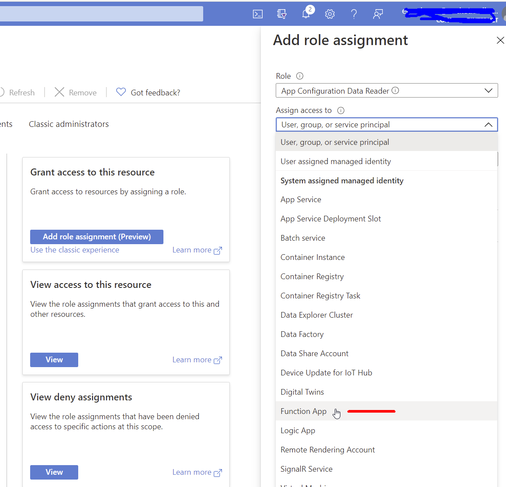Click the portal search box
The width and height of the screenshot is (506, 487).
click(101, 14)
